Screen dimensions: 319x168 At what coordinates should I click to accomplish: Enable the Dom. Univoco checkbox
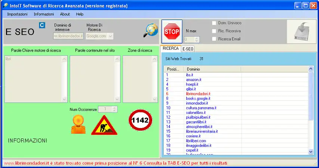point(214,23)
